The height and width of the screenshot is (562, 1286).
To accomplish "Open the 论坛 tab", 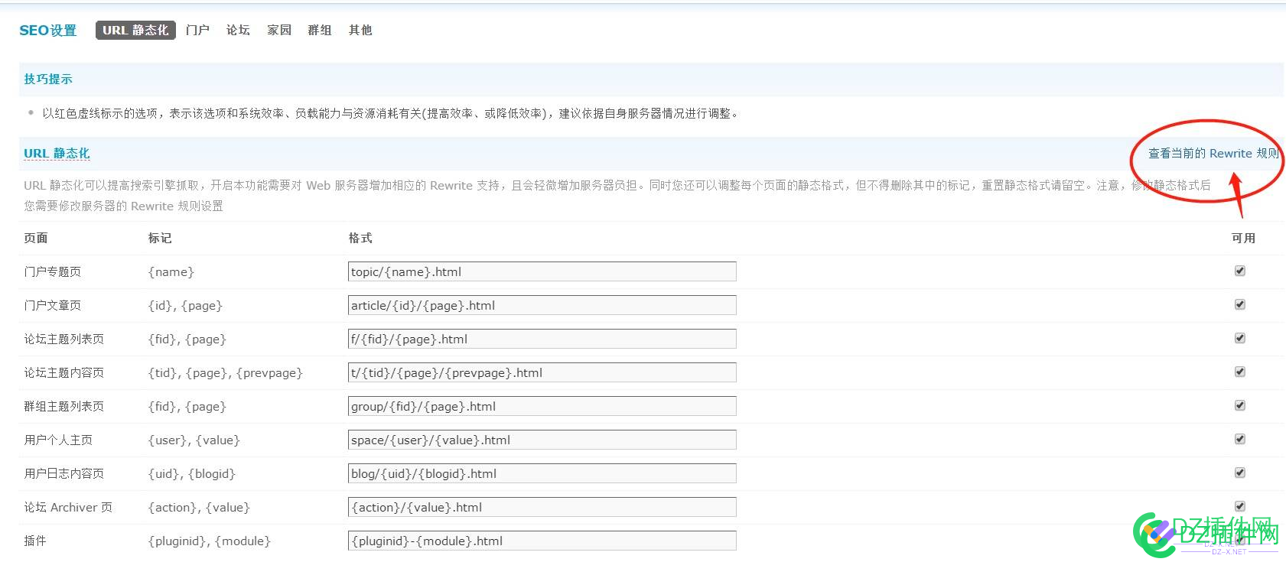I will (x=238, y=30).
